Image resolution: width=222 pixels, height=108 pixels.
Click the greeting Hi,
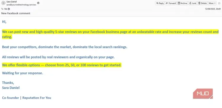click(4, 22)
